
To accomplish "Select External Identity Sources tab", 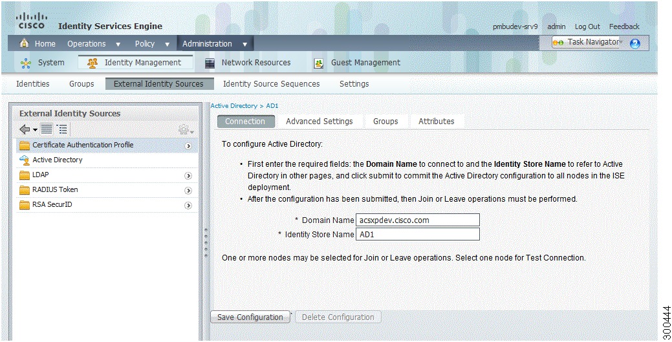I will tap(159, 84).
